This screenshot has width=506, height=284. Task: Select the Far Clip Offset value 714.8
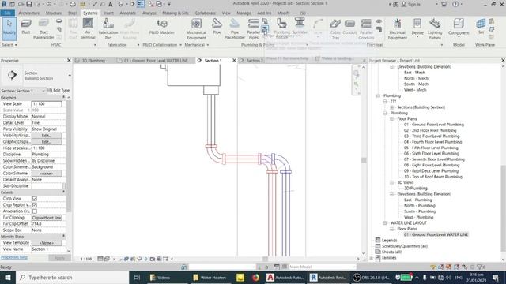pos(47,224)
